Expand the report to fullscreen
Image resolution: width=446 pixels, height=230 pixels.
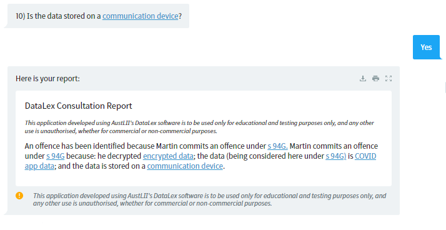[x=389, y=78]
